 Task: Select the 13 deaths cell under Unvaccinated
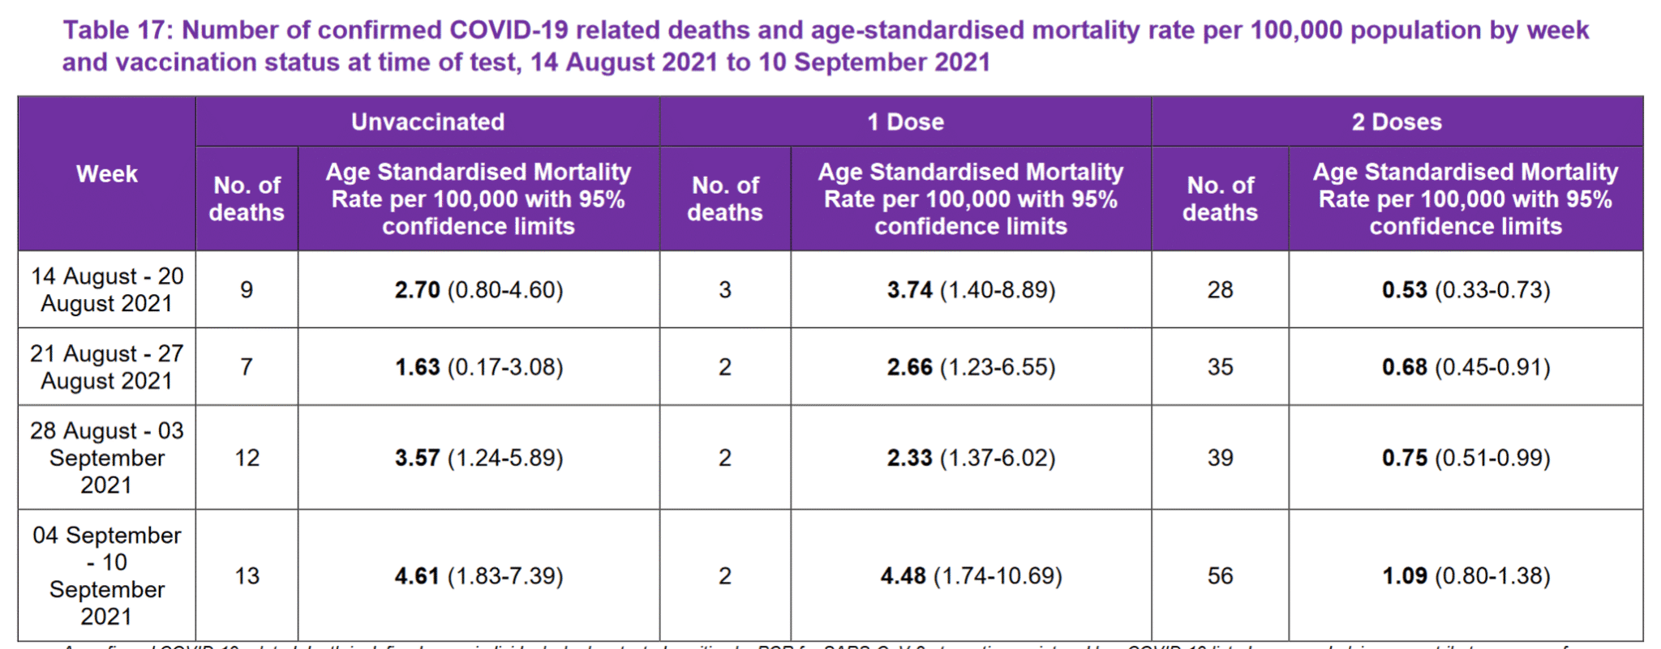247,576
